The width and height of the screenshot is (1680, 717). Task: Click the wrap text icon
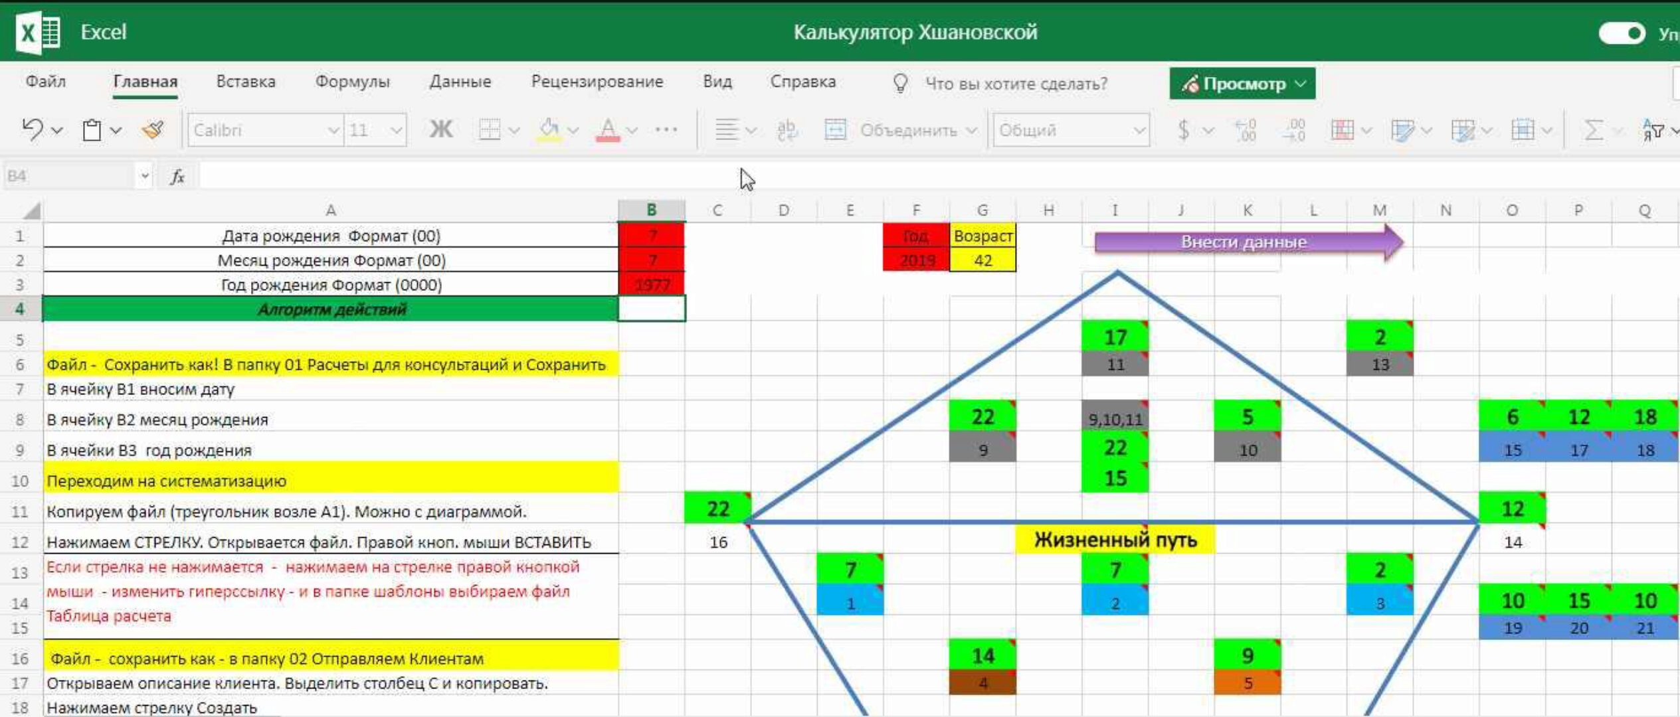[x=787, y=129]
